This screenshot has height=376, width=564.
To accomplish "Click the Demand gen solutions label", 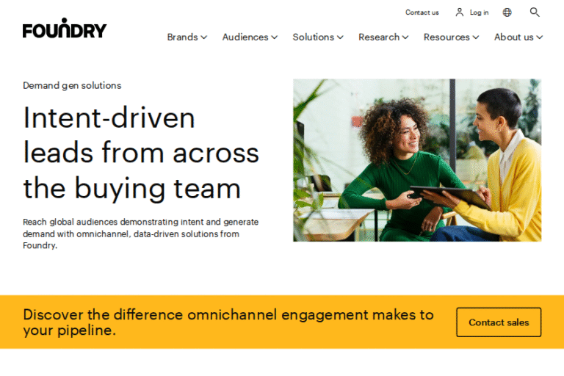I will (72, 86).
